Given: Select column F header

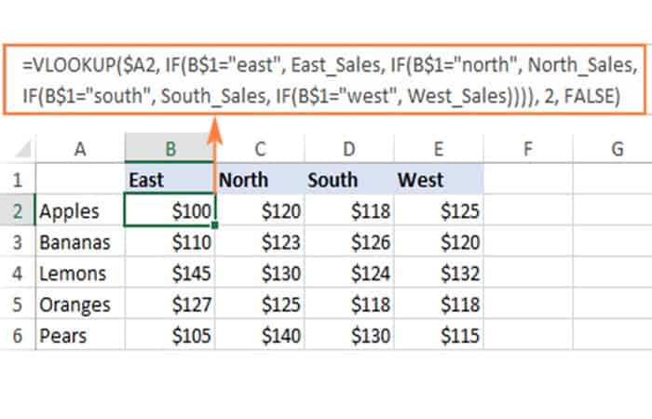Looking at the screenshot, I should [x=528, y=147].
